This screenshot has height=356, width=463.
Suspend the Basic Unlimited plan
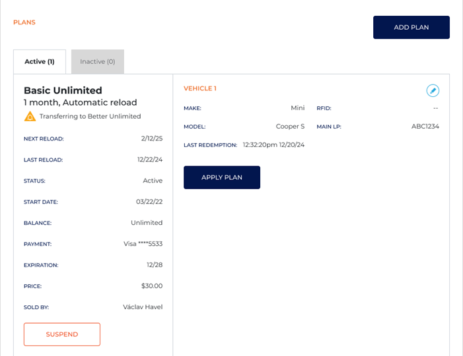tap(62, 334)
